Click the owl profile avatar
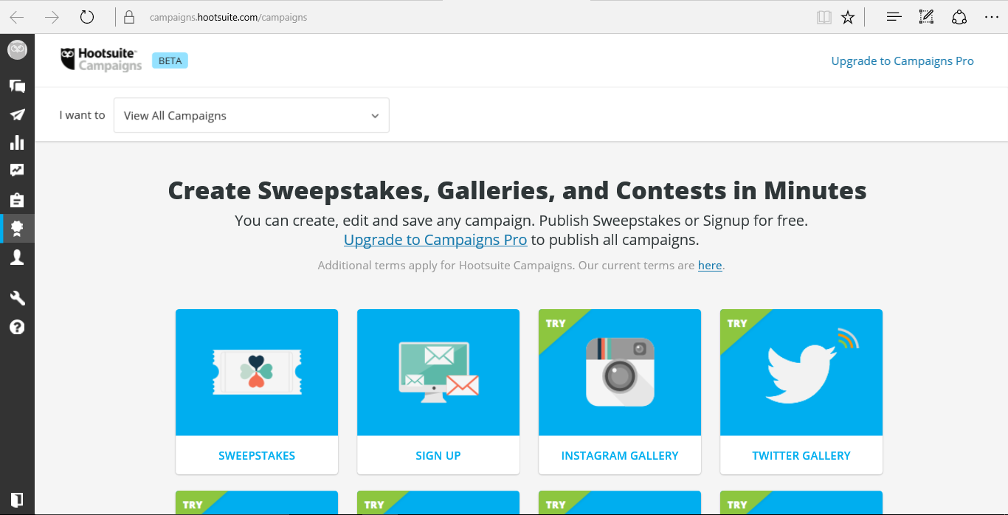 pos(17,49)
